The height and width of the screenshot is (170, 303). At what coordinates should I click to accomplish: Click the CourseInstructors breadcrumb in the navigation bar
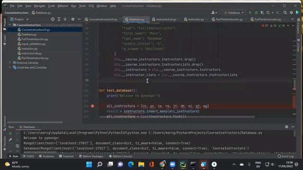coord(17,13)
